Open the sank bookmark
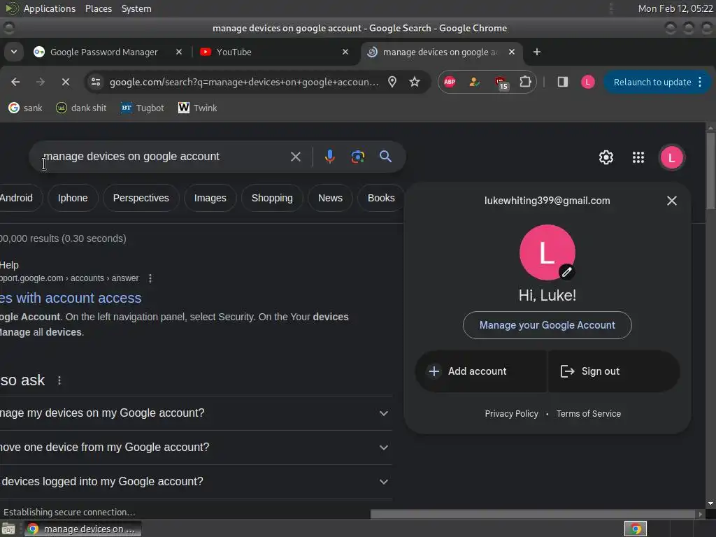Image resolution: width=716 pixels, height=537 pixels. [x=26, y=108]
